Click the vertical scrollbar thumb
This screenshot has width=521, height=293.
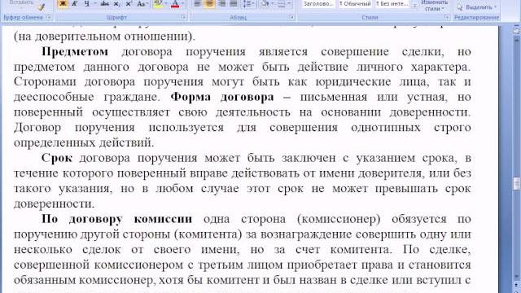tap(517, 183)
